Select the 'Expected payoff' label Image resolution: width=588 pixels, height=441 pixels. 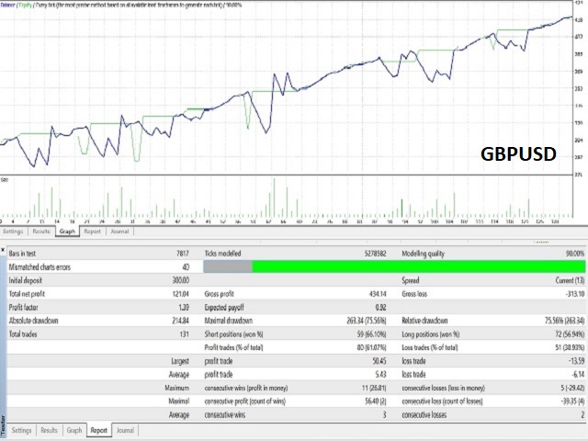click(224, 307)
